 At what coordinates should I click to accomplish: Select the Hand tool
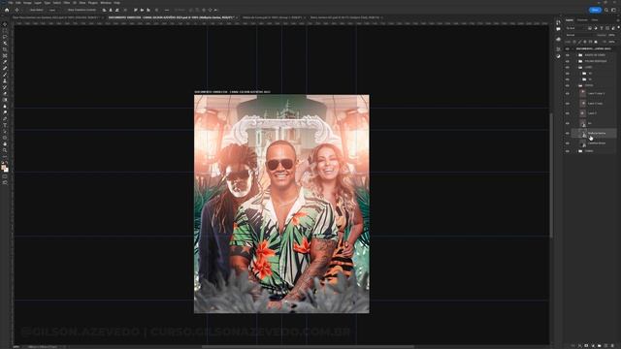click(5, 144)
